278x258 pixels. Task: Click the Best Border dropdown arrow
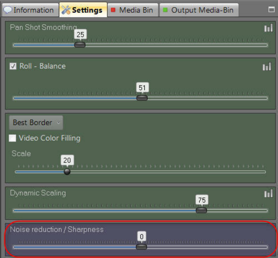tap(58, 123)
